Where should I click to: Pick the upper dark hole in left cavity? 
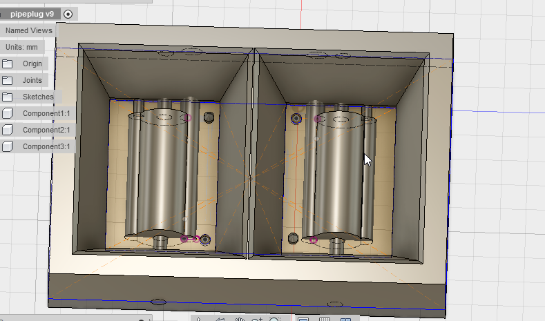(209, 117)
